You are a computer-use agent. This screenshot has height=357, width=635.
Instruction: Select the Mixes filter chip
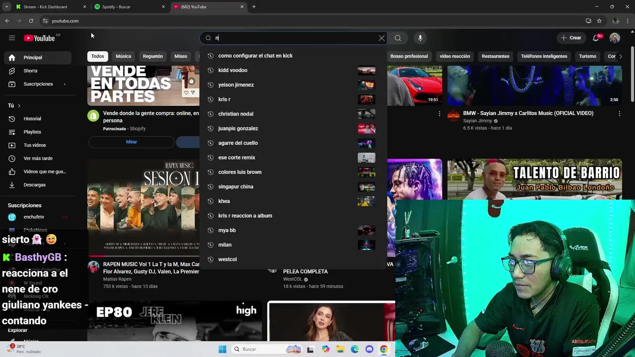coord(181,57)
